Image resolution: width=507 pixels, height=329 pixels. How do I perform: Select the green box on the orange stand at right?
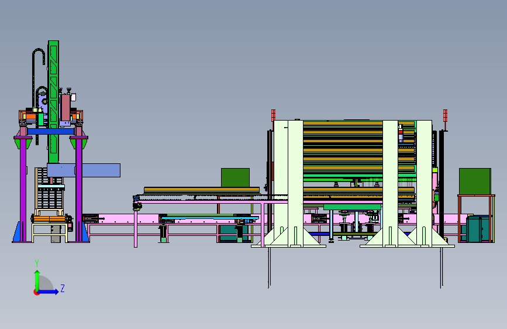point(475,181)
